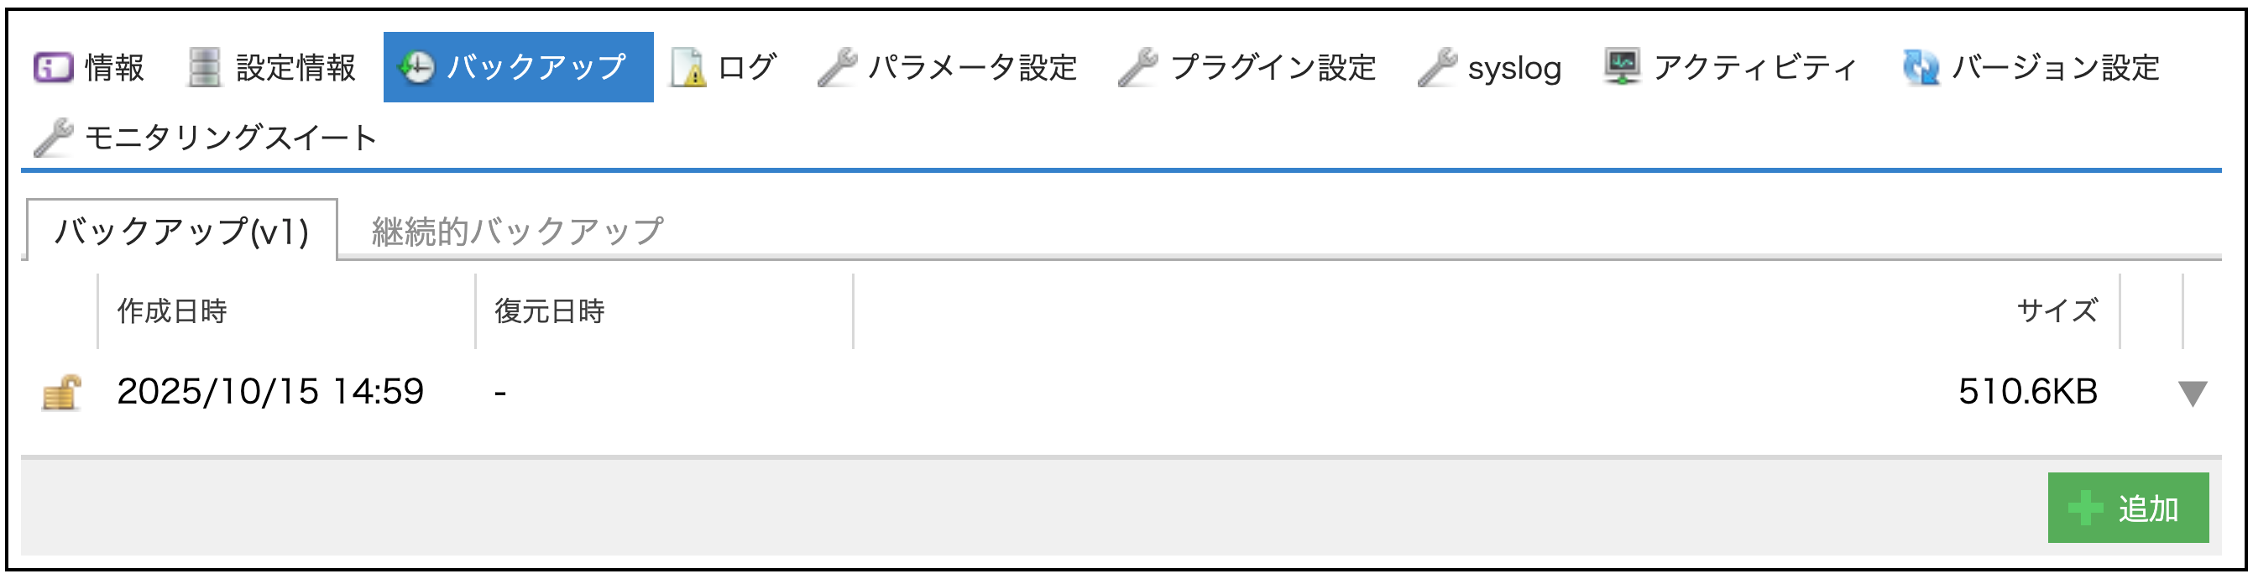
Task: Click the プラグイン設定 wrench icon
Action: [x=1138, y=67]
